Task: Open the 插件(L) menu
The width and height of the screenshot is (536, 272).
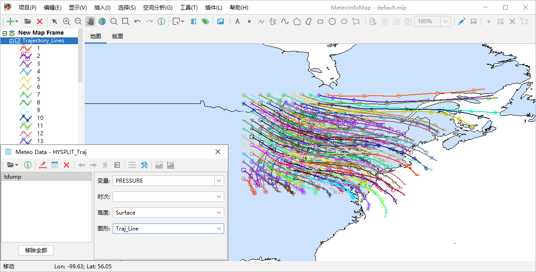Action: 214,7
